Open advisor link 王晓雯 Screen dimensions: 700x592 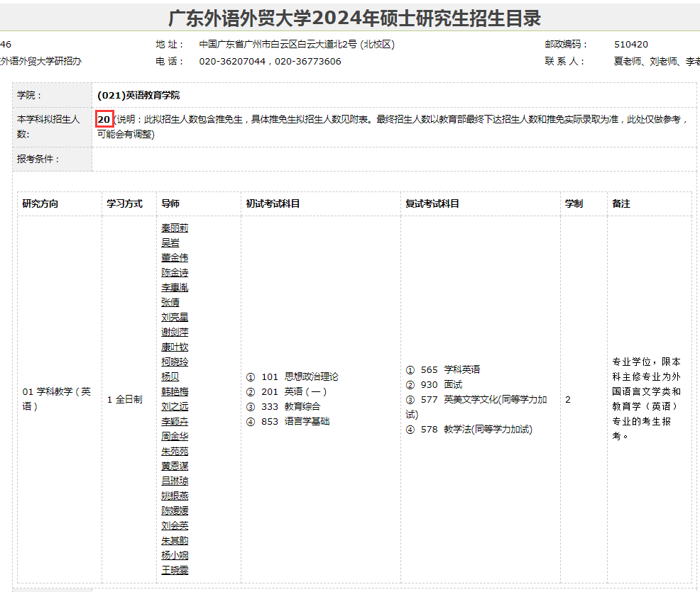pyautogui.click(x=175, y=570)
